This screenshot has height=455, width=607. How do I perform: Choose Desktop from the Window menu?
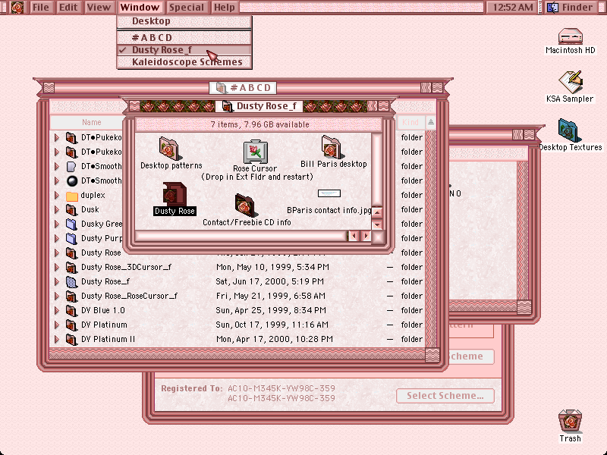tap(184, 21)
